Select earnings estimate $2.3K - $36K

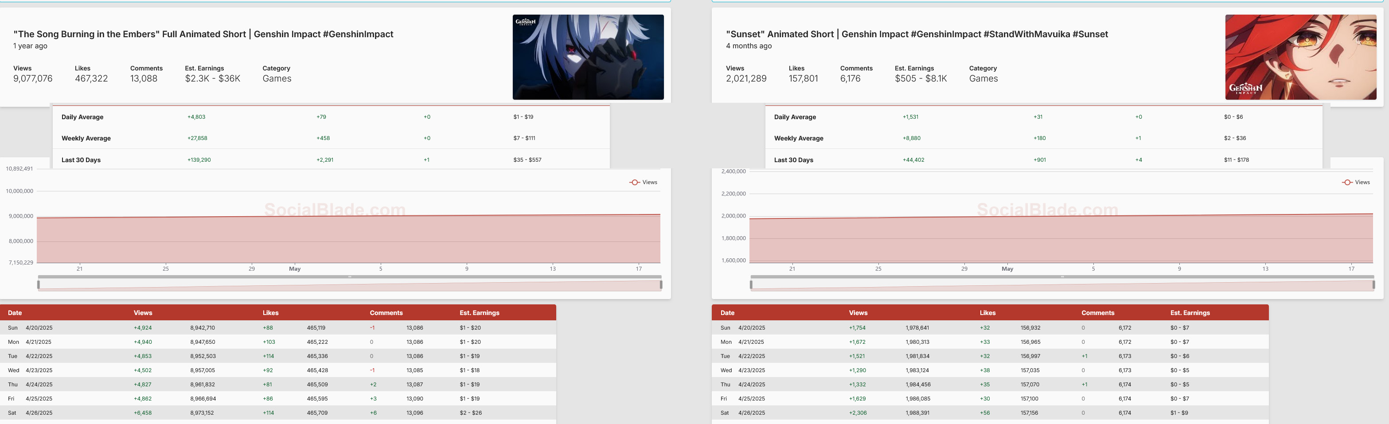[212, 79]
